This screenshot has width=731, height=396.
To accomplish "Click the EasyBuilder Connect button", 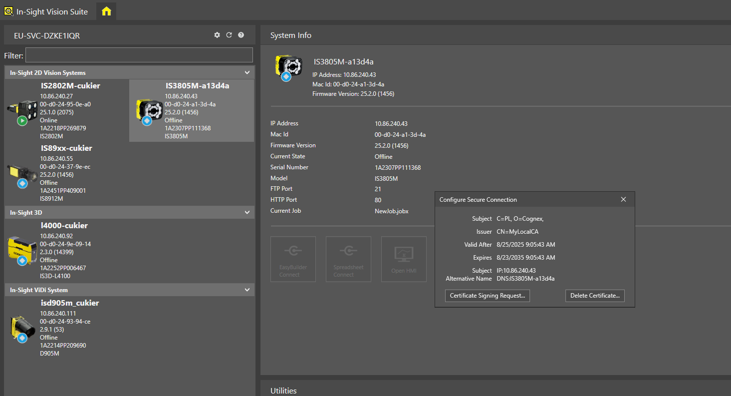I will 293,259.
